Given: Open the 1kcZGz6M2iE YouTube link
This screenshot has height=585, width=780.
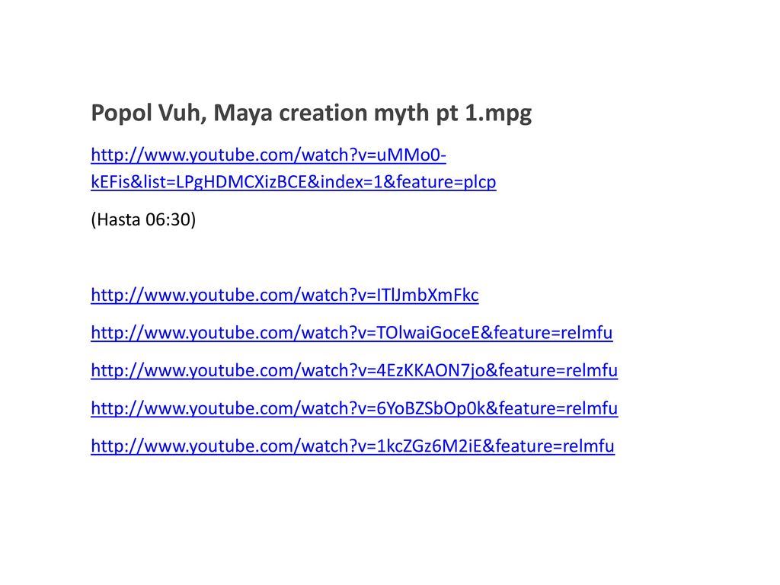Looking at the screenshot, I should [x=353, y=446].
